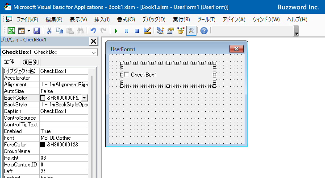Click the Paste clipboard icon
The image size is (325, 178).
[x=70, y=31]
